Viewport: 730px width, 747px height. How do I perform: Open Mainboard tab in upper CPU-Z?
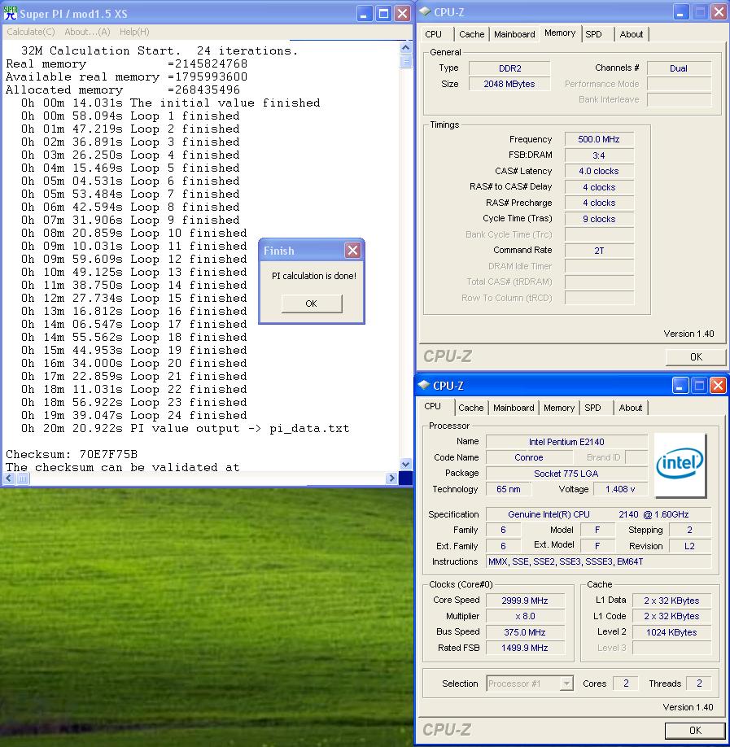click(514, 34)
